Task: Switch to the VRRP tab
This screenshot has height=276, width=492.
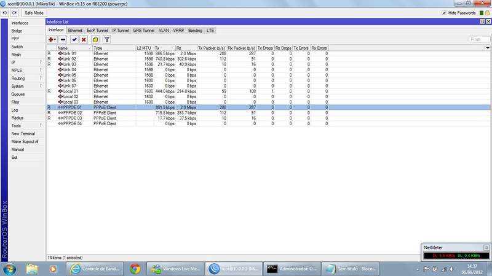Action: [x=178, y=30]
